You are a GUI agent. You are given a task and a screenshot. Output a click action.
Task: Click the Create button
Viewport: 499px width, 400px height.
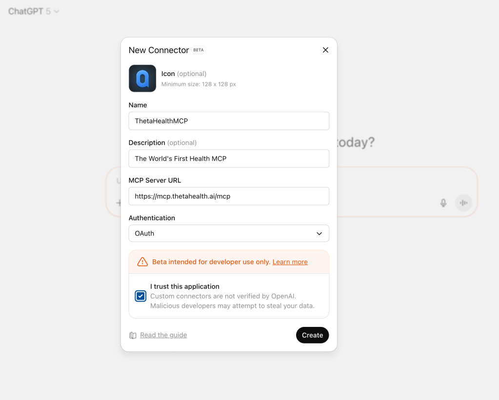(x=312, y=335)
